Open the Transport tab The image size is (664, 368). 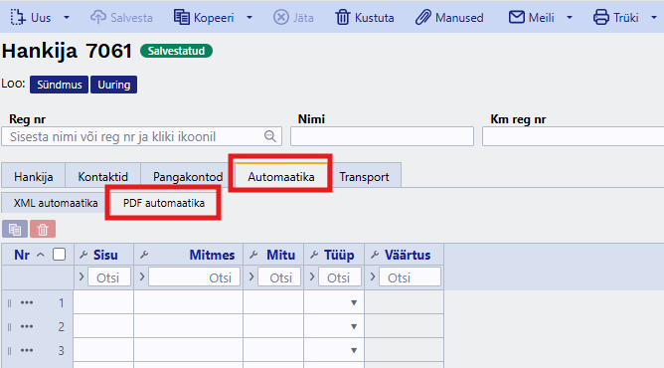point(364,176)
